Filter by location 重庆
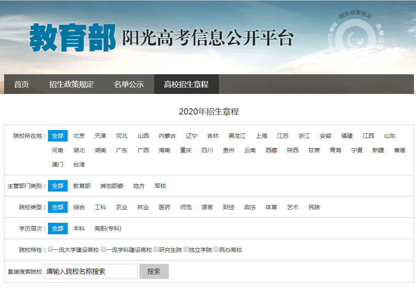 click(x=186, y=150)
